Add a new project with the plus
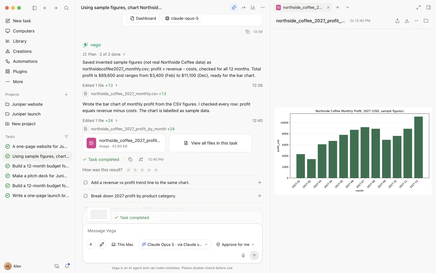The height and width of the screenshot is (273, 436). 66,94
